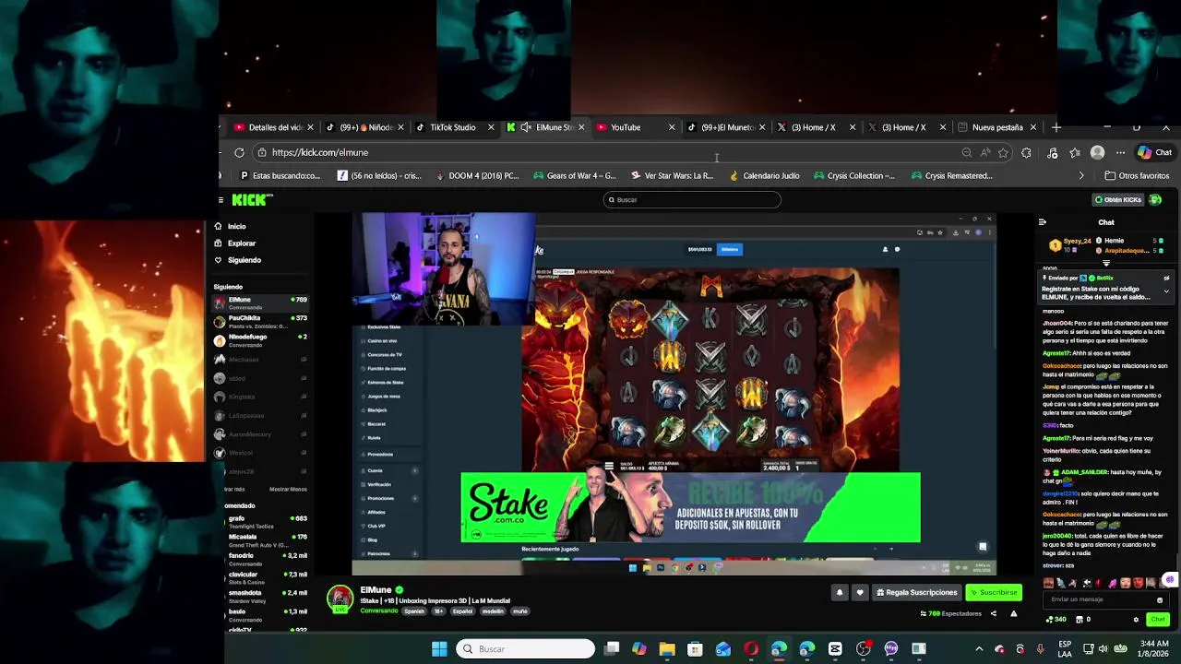Open Micaelala recommended channel
The height and width of the screenshot is (664, 1181).
point(268,539)
